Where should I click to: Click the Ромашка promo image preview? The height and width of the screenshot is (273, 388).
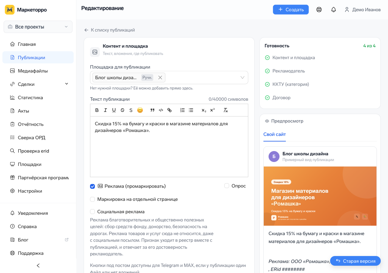coord(320,196)
